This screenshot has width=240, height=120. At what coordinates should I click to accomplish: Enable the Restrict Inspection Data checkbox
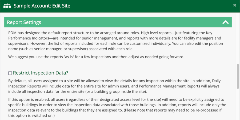pyautogui.click(x=10, y=73)
